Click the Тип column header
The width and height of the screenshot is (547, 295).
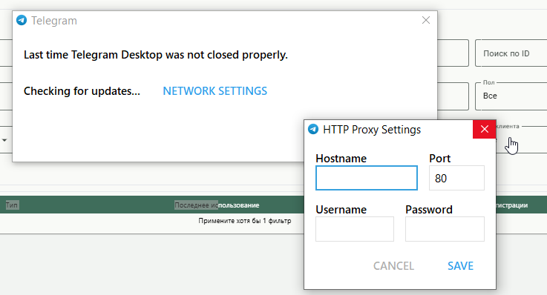pyautogui.click(x=12, y=205)
